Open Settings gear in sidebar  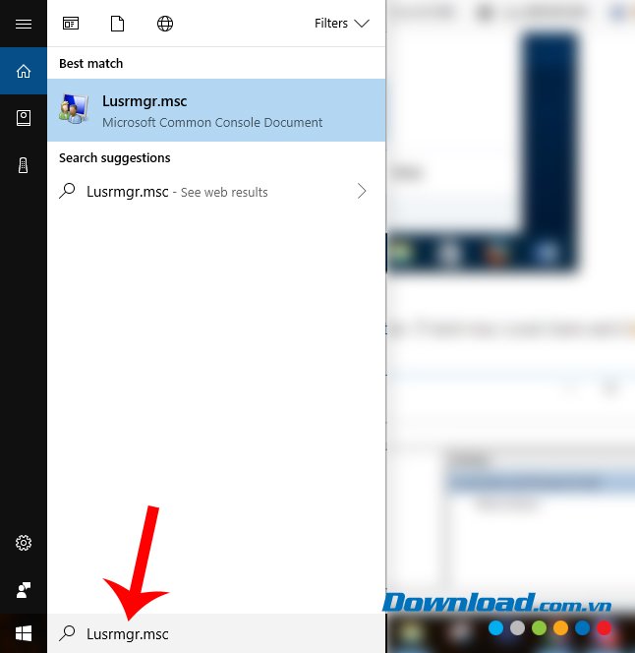pos(24,543)
